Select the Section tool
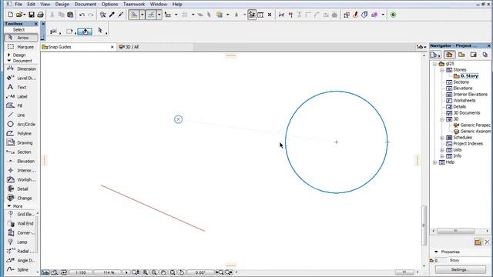Image resolution: width=493 pixels, height=277 pixels. point(22,152)
